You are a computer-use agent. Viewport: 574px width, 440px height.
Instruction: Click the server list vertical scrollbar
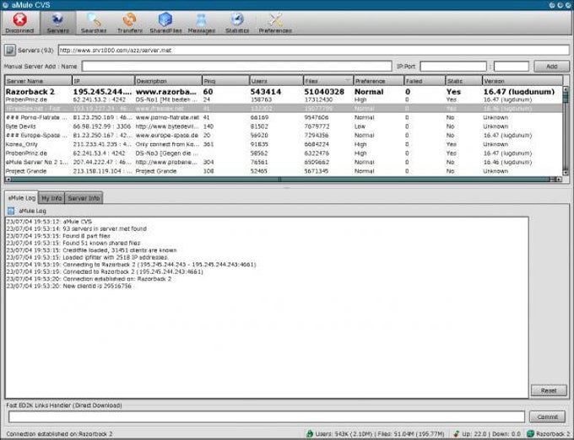[x=566, y=131]
